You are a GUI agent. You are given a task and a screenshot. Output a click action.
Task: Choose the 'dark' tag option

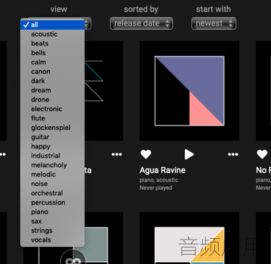point(52,81)
